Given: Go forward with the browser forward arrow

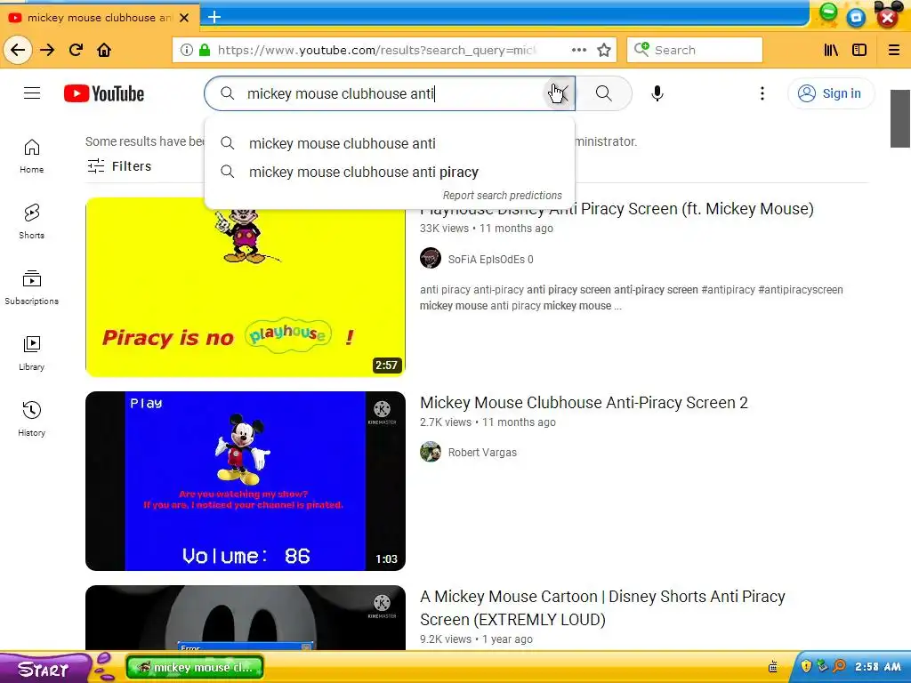Looking at the screenshot, I should pos(47,50).
